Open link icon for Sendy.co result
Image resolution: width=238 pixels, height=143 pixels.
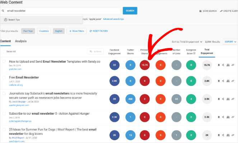(233, 65)
